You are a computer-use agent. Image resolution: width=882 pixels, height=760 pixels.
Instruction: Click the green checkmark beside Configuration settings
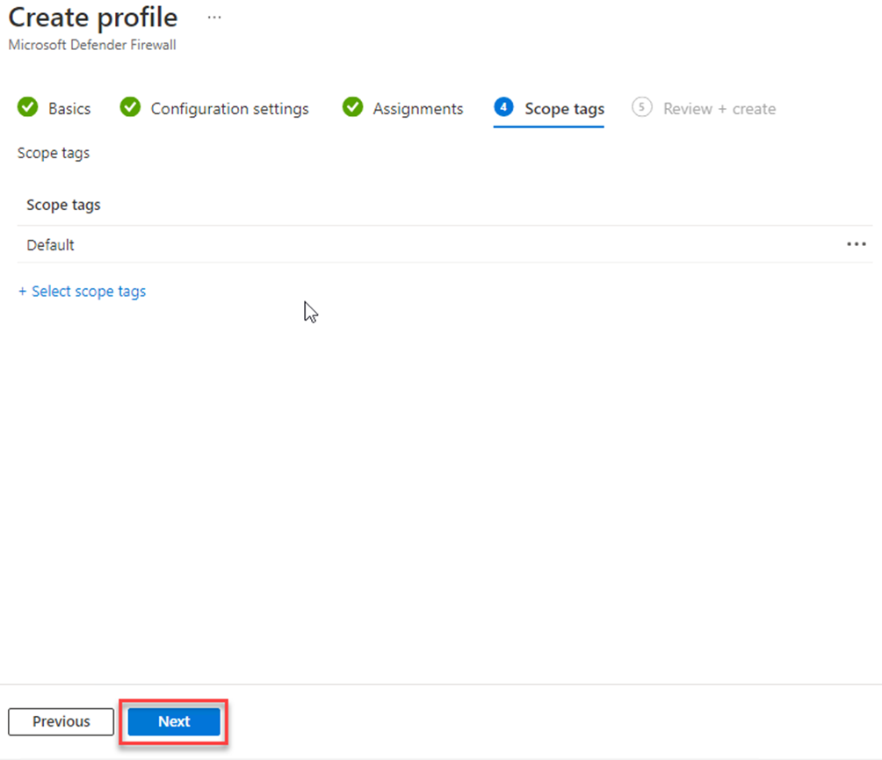point(131,107)
